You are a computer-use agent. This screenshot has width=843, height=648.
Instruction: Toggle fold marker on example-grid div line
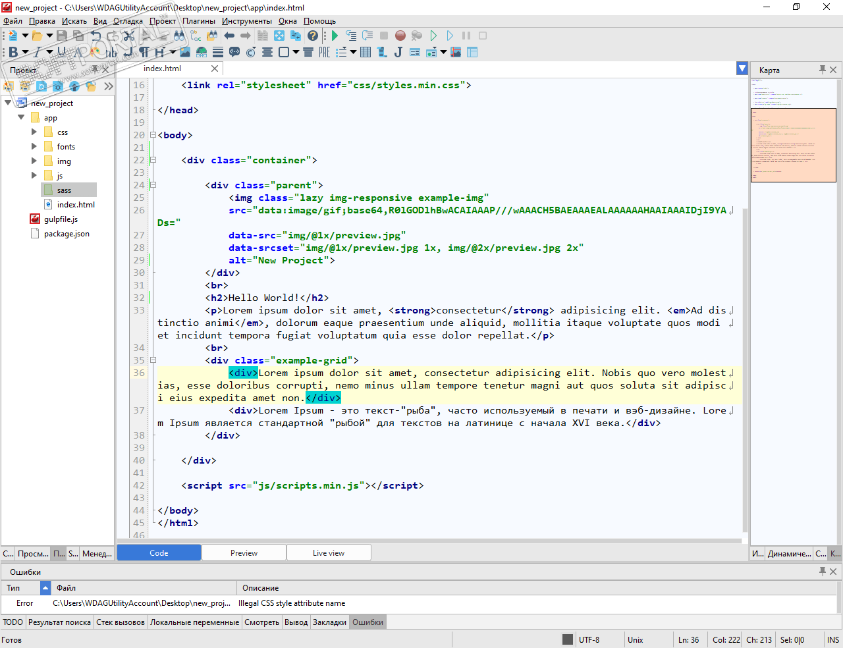153,360
